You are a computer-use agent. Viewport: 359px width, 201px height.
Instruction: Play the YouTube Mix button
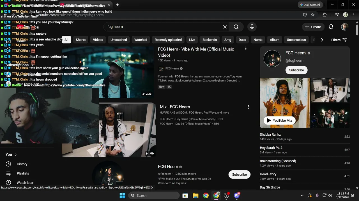(x=280, y=121)
